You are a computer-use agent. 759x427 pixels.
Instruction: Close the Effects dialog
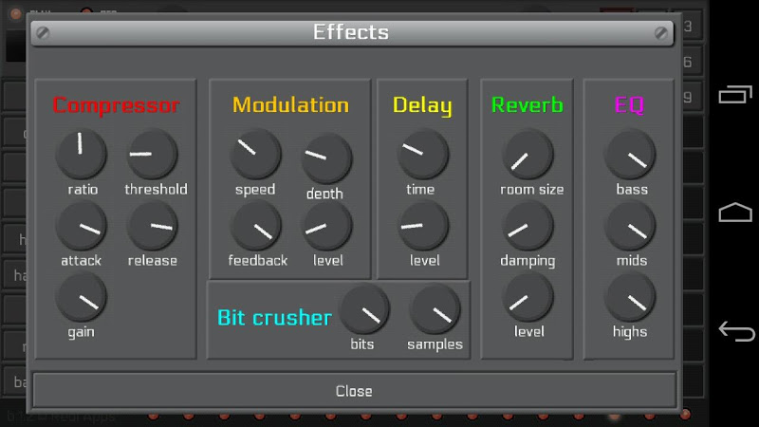click(354, 390)
